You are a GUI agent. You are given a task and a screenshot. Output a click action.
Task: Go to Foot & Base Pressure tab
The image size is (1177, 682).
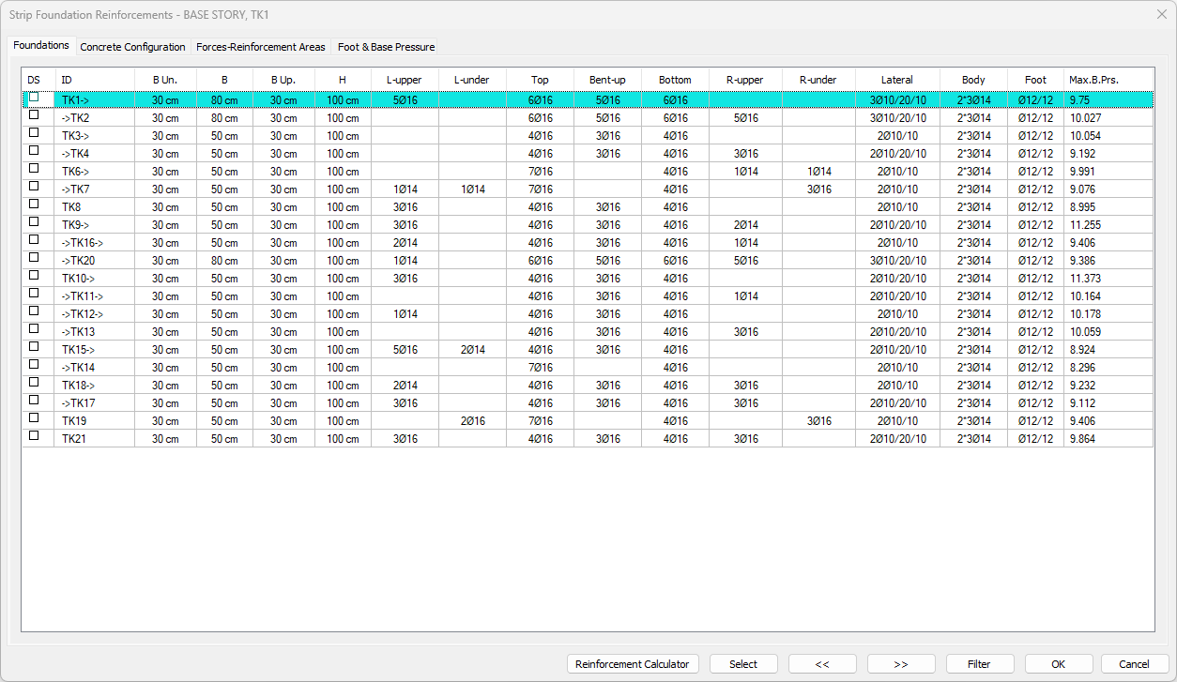pos(386,47)
